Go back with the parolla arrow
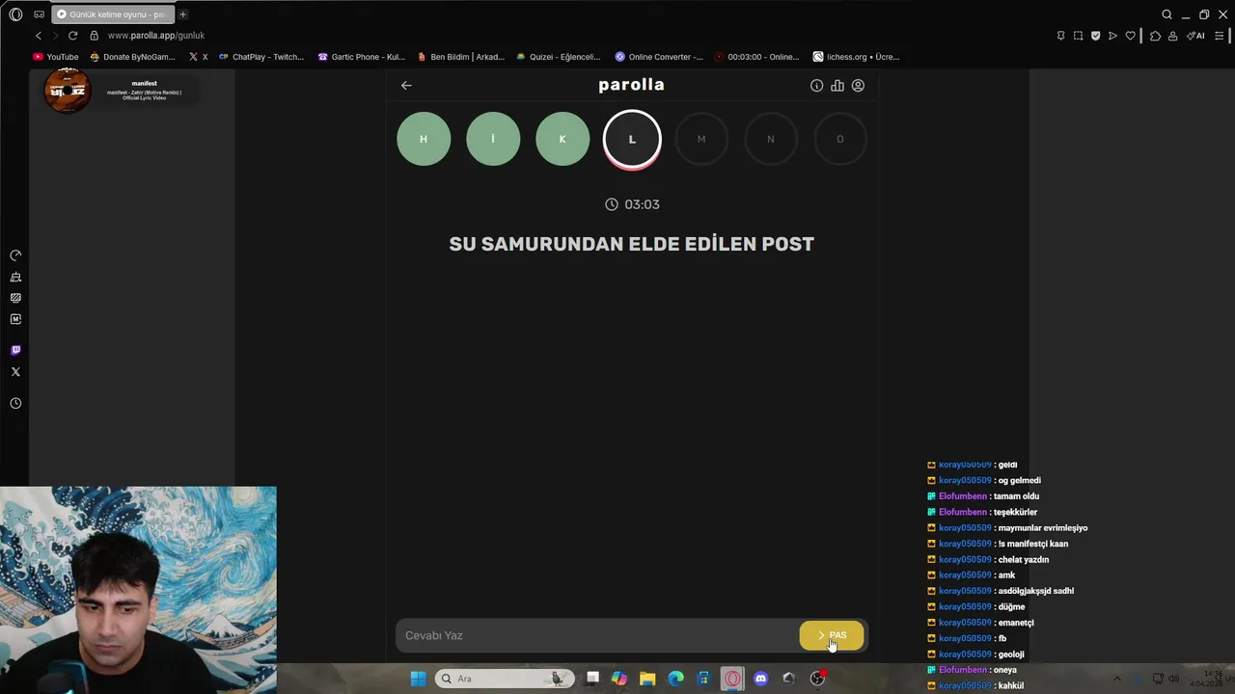 (x=406, y=85)
